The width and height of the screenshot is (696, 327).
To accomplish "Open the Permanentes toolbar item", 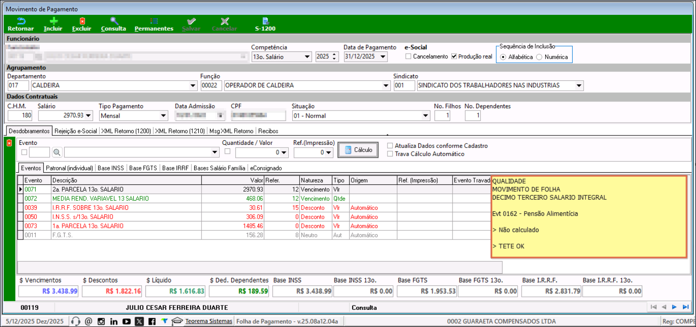I will (x=154, y=21).
